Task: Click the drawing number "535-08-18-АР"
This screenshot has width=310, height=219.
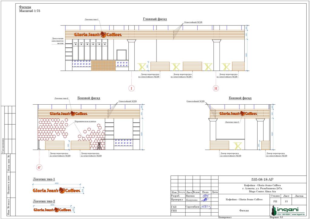Action: [x=262, y=179]
